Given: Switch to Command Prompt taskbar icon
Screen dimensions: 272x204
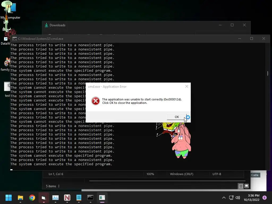Looking at the screenshot, I should click(90, 198).
